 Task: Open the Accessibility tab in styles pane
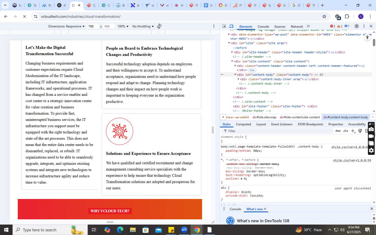coord(357,124)
